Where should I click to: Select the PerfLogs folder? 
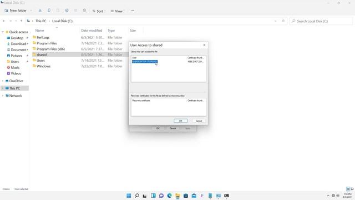click(x=43, y=37)
